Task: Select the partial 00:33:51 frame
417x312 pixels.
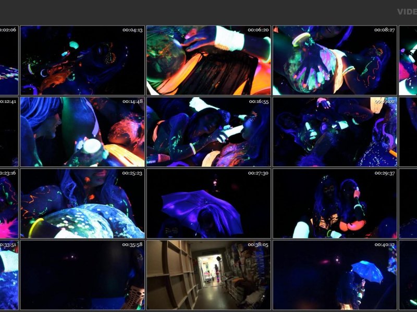Action: pyautogui.click(x=9, y=275)
